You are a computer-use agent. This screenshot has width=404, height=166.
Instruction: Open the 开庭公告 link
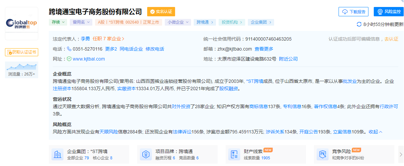(309, 132)
